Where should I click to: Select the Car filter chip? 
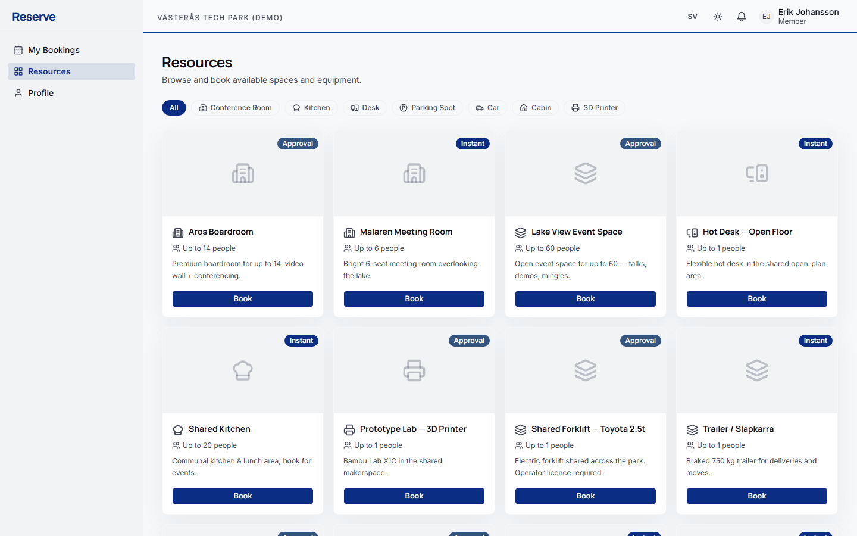coord(487,108)
